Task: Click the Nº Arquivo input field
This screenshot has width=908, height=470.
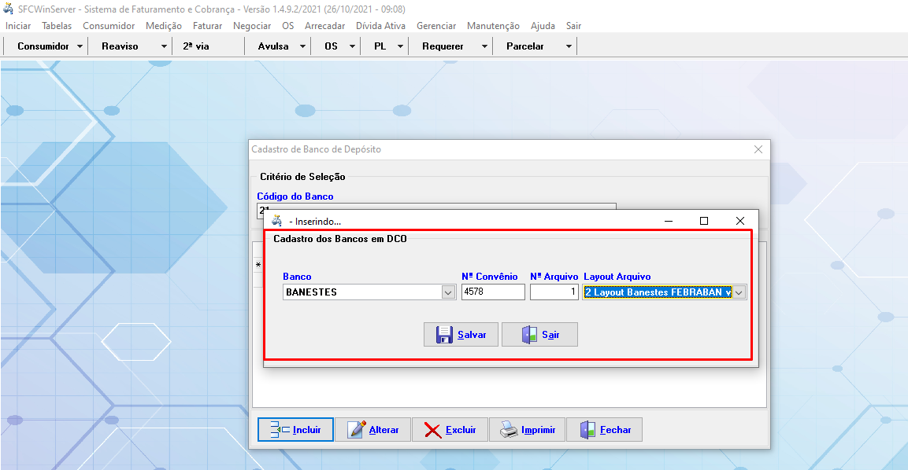Action: (x=554, y=292)
